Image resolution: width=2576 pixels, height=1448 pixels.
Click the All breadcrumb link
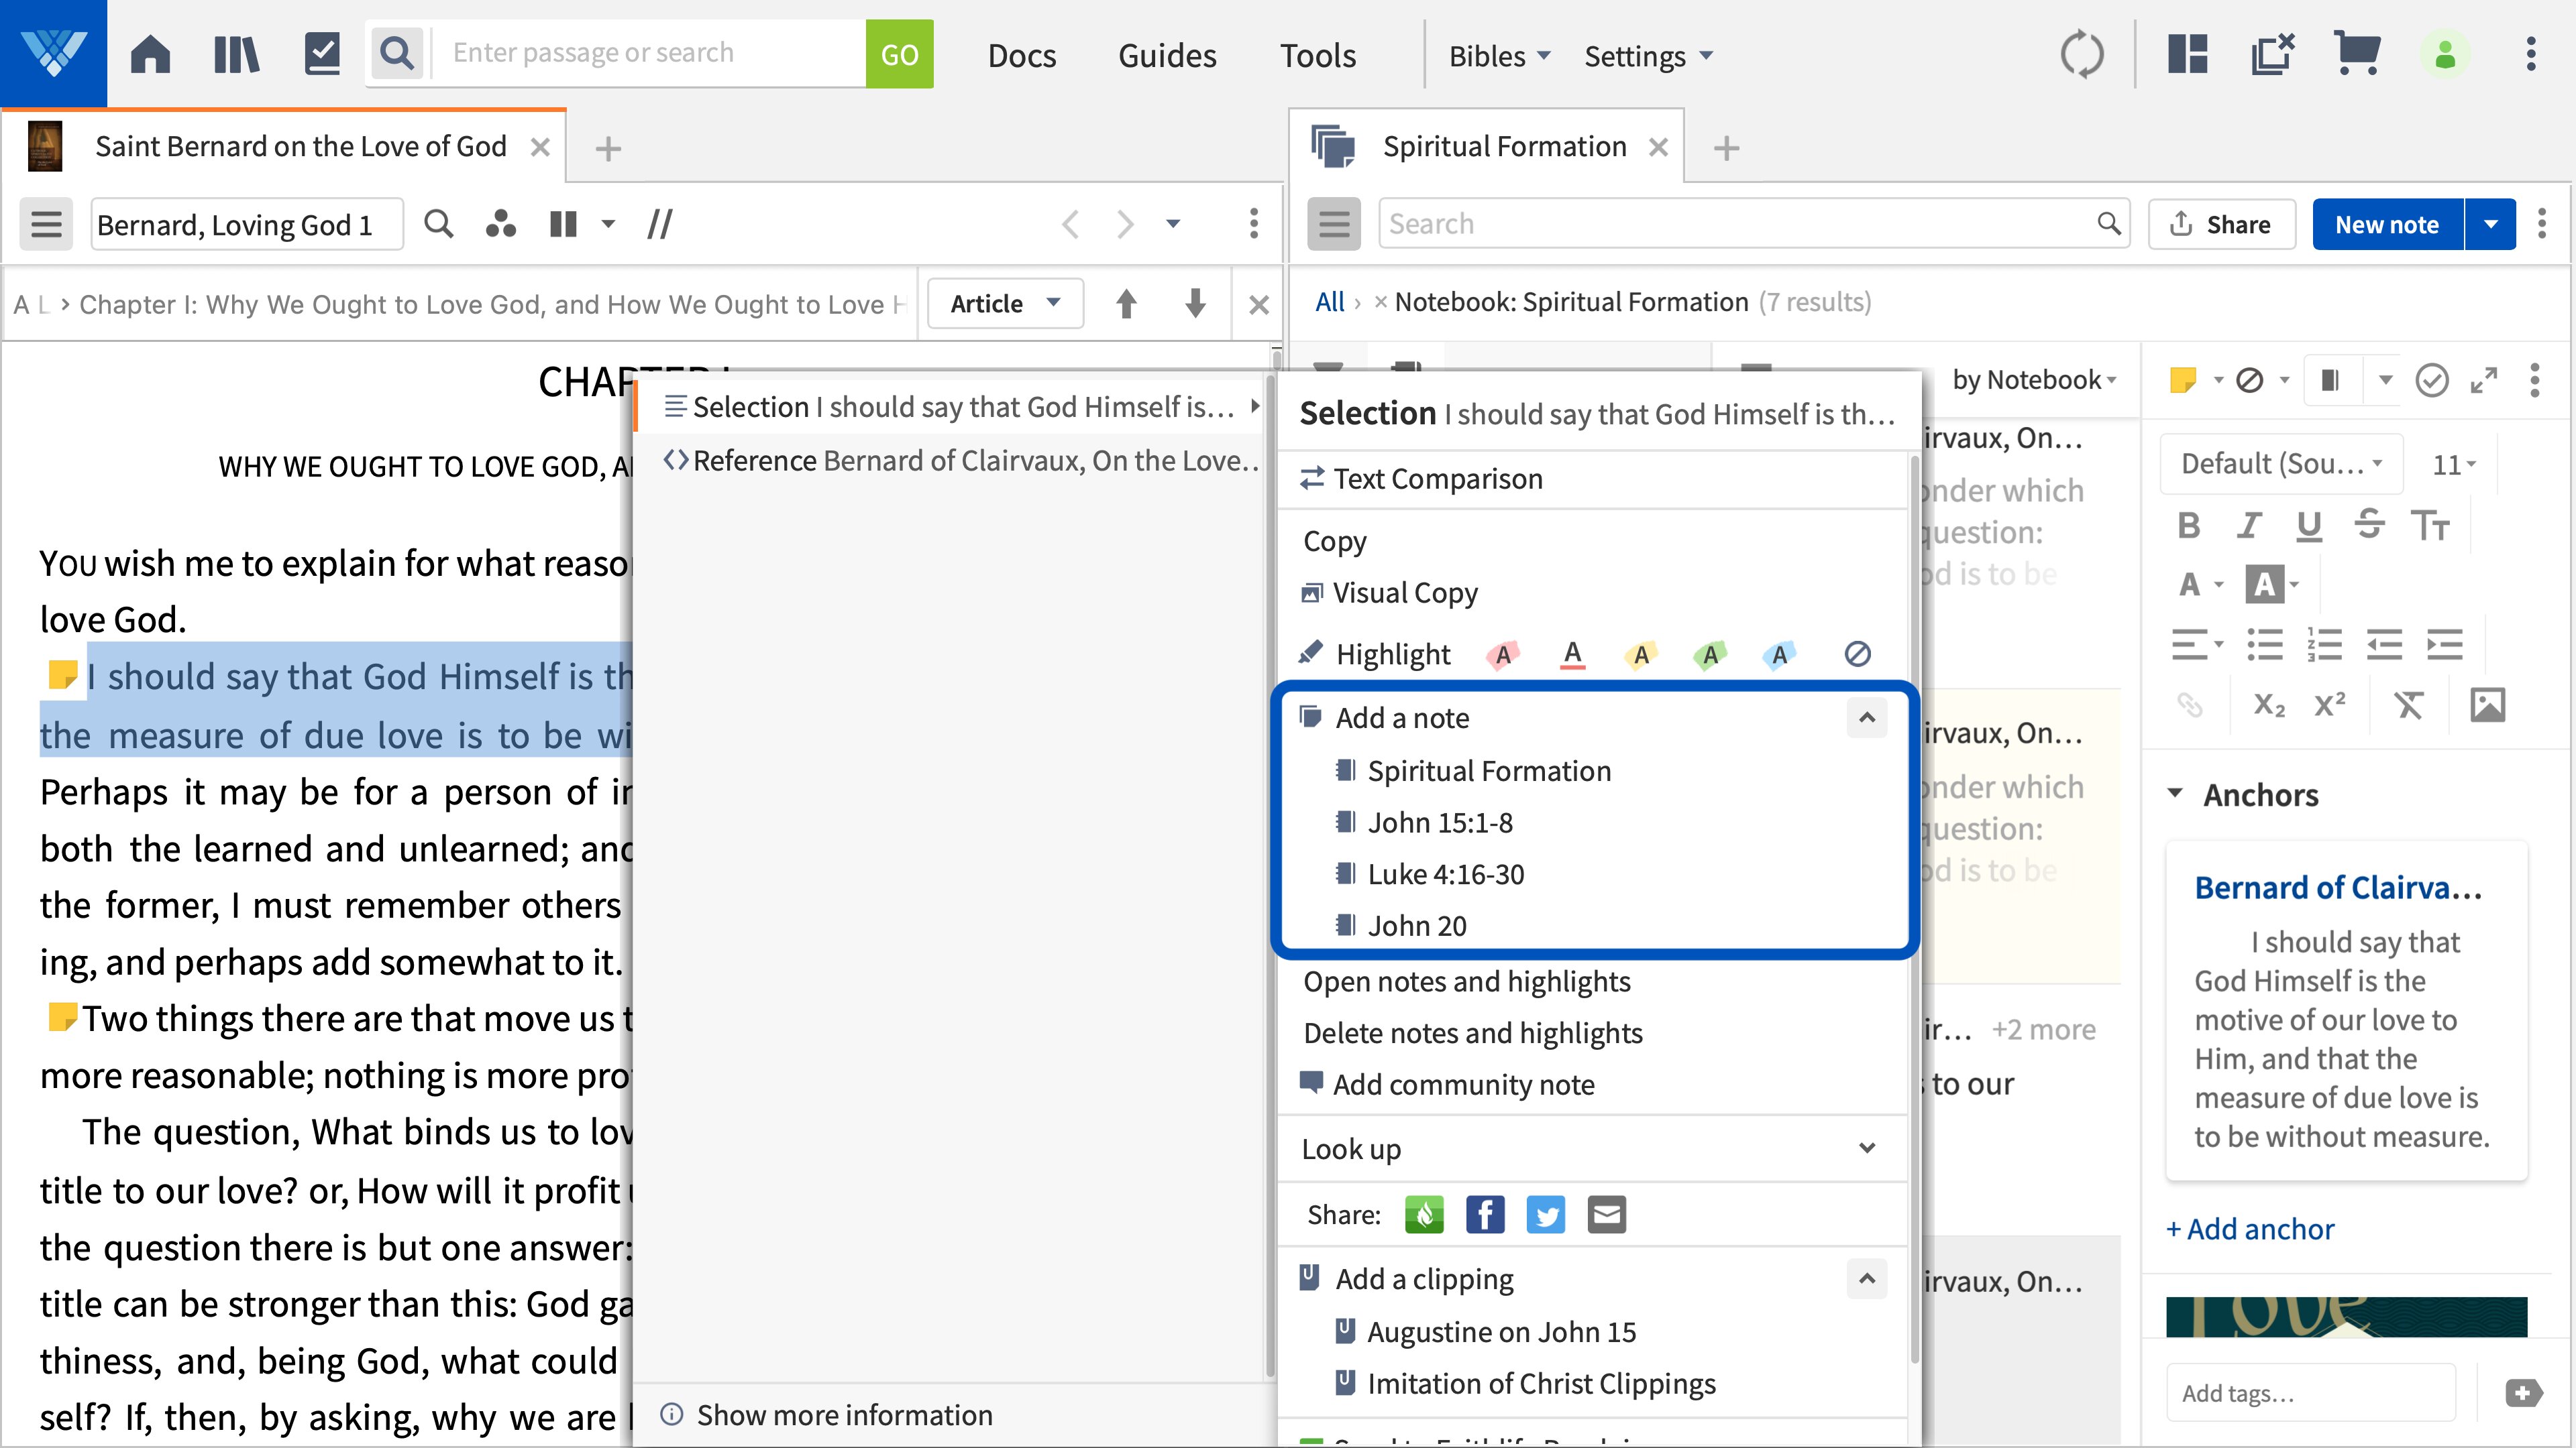tap(1329, 302)
